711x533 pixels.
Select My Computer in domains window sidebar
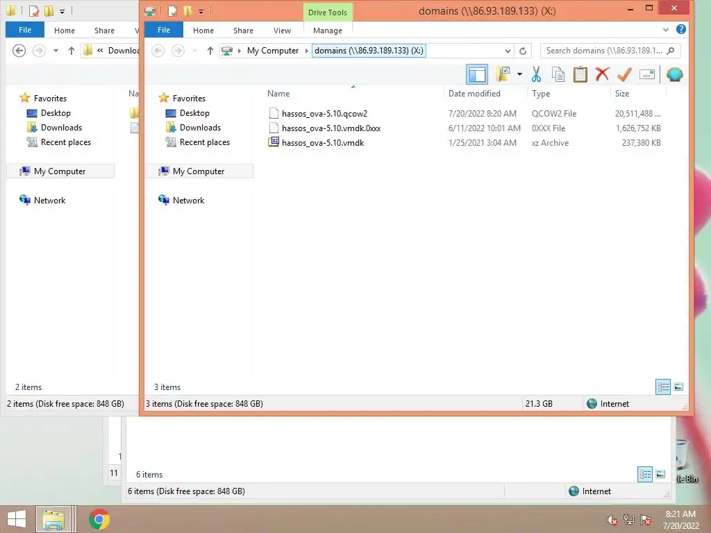[x=198, y=171]
